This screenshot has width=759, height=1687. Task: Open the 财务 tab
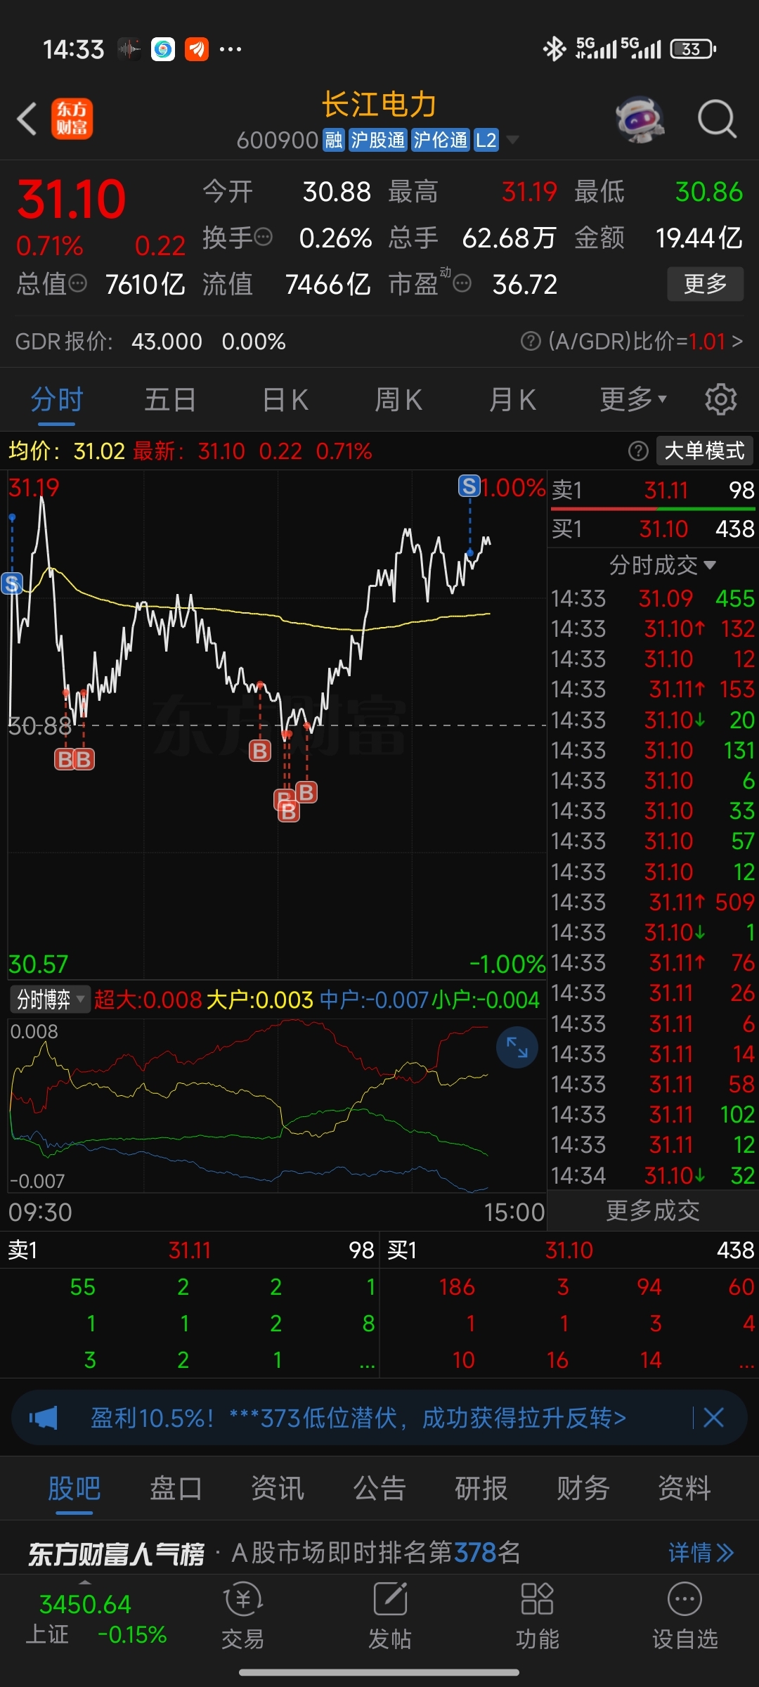[583, 1488]
